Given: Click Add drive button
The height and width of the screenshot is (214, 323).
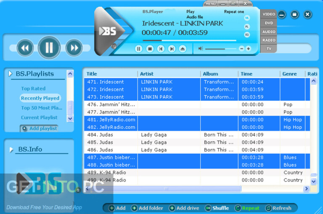Looking at the screenshot, I should click(x=184, y=208).
